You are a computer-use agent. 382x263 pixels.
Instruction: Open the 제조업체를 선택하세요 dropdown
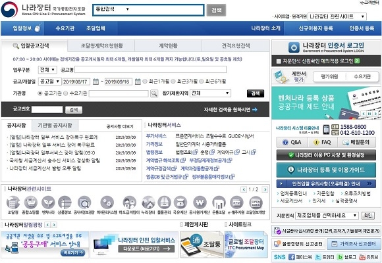[327, 216]
